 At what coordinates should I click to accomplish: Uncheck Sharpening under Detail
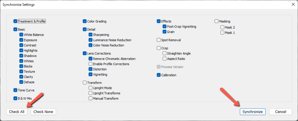91,35
